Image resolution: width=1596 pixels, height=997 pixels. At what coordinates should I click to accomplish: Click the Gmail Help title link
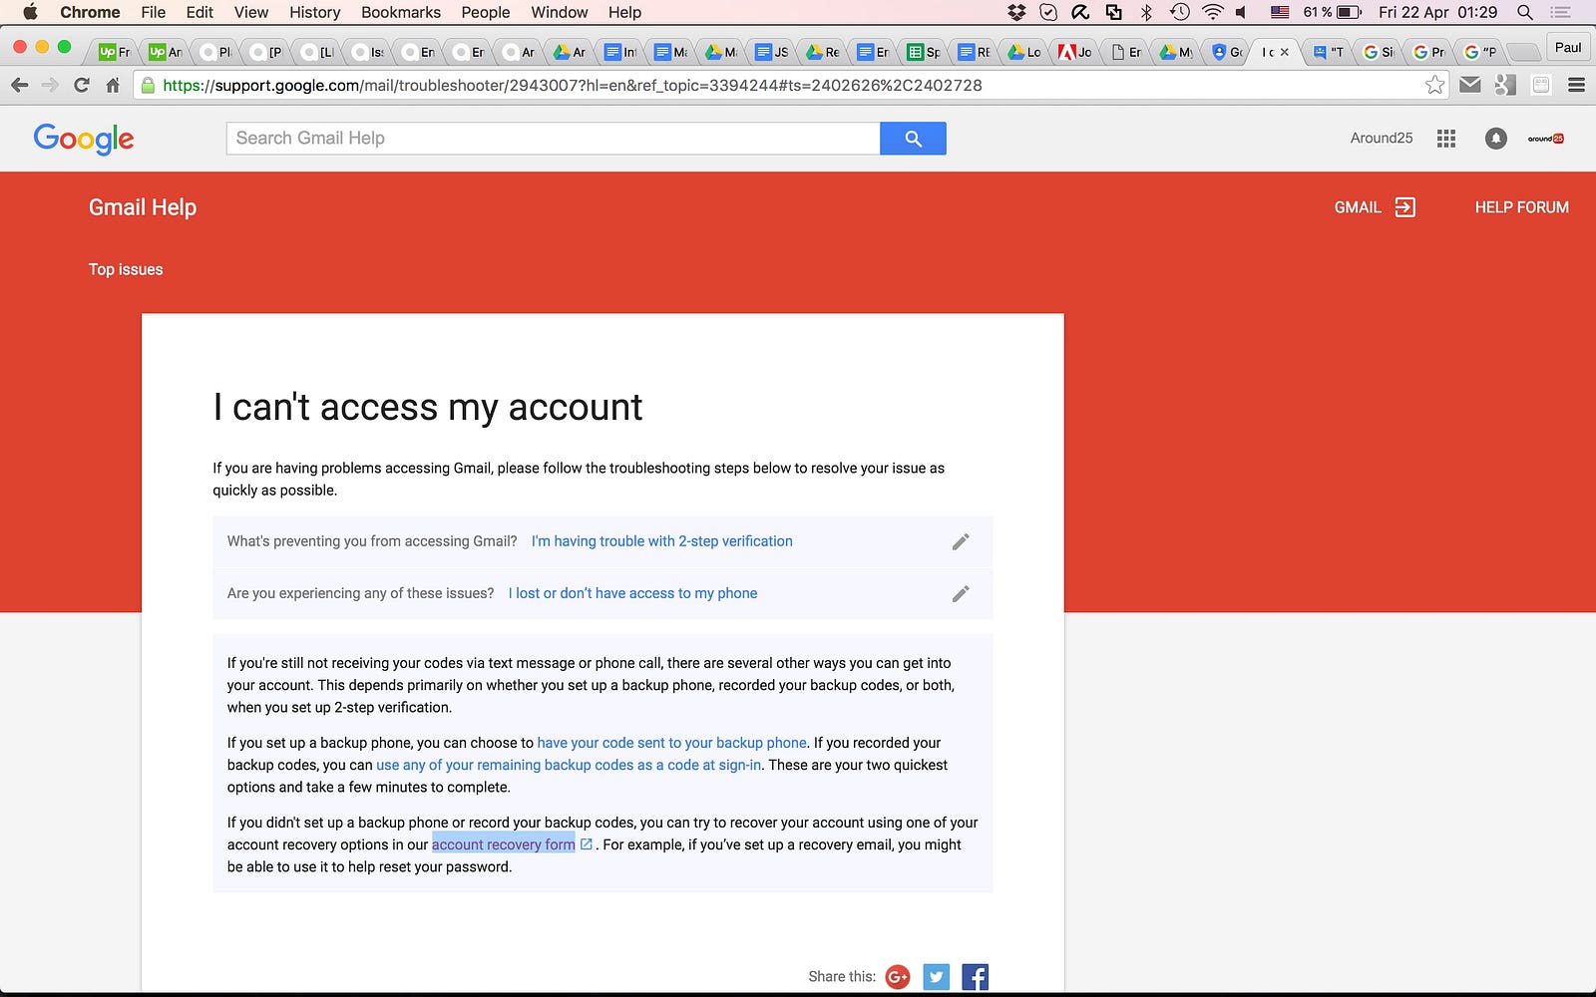(x=143, y=207)
